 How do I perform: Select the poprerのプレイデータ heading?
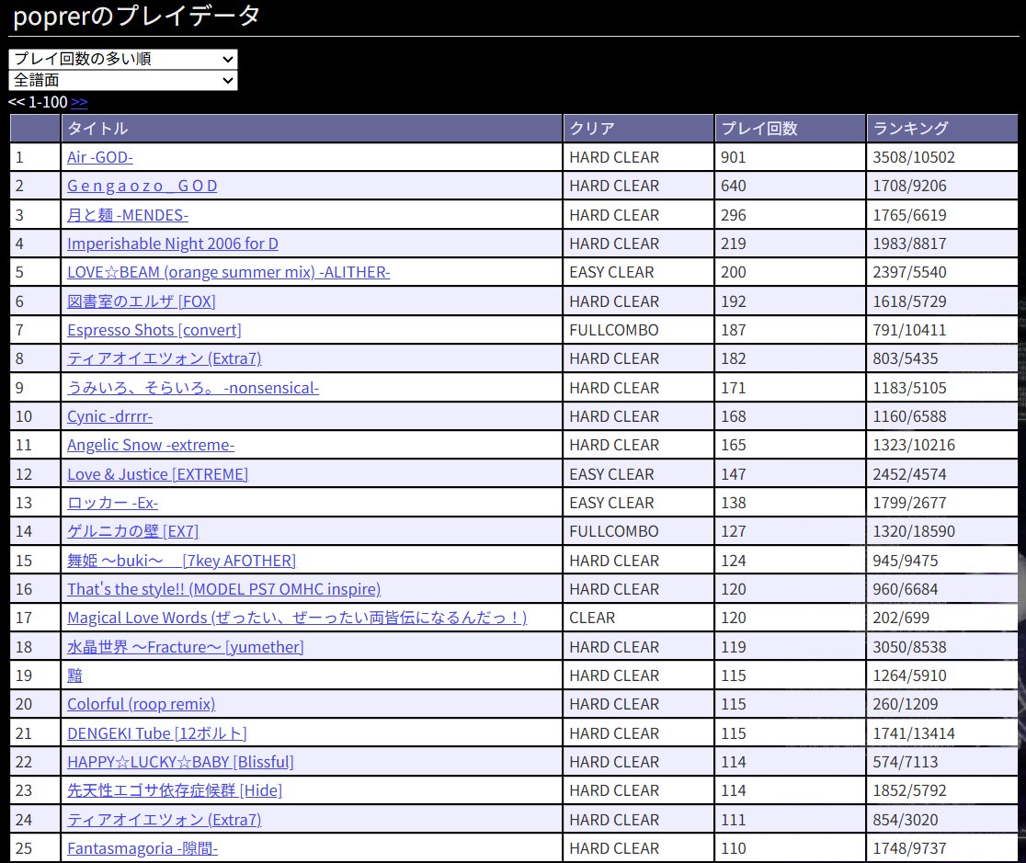point(136,16)
